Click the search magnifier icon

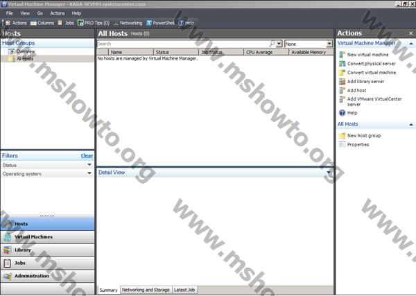pos(272,44)
